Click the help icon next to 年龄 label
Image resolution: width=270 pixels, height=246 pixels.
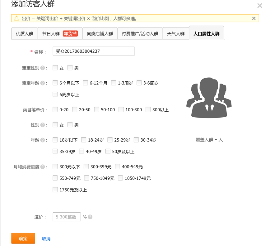pyautogui.click(x=43, y=140)
